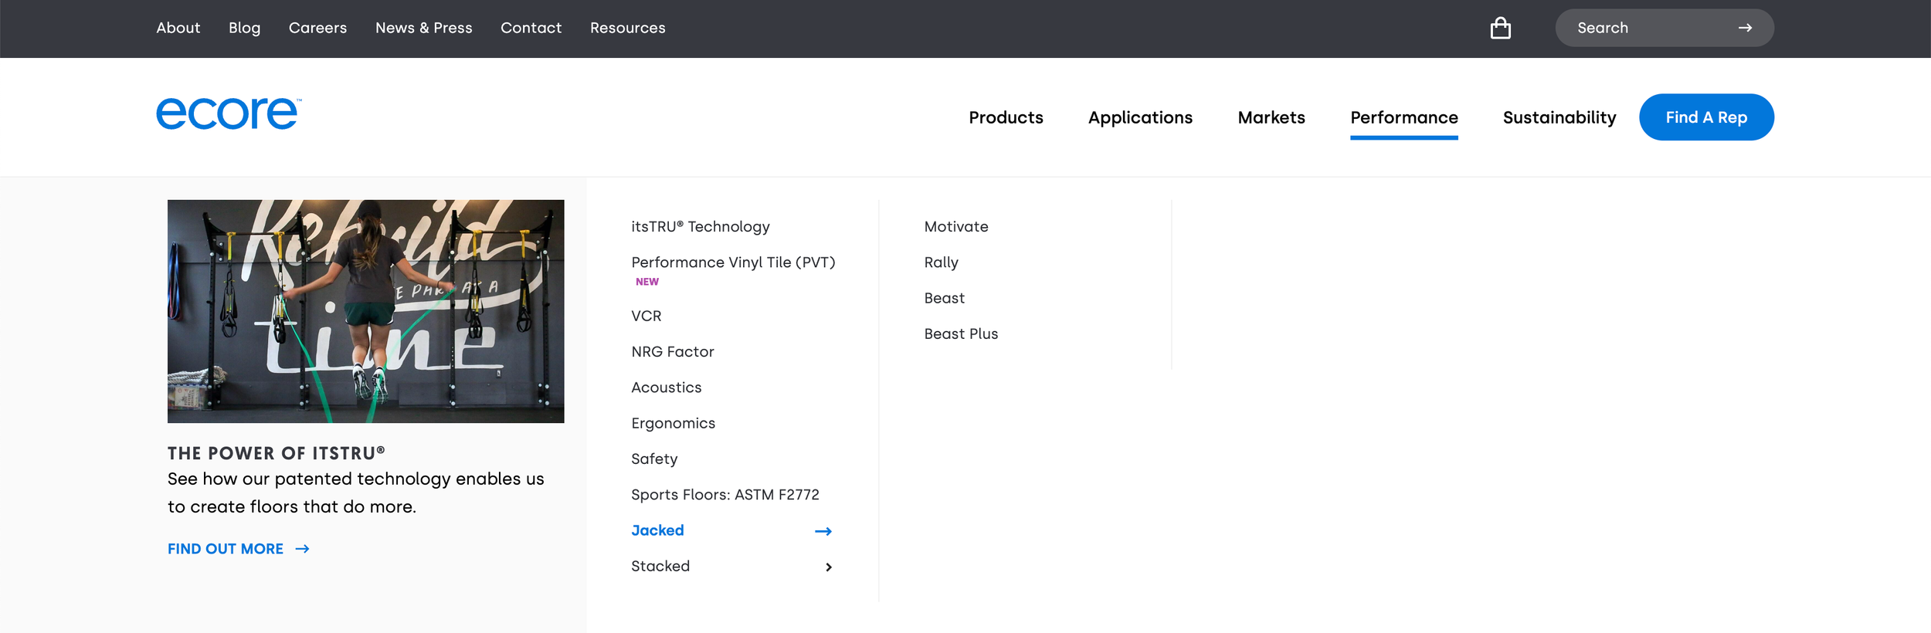Open the NRG Factor item

pos(673,352)
